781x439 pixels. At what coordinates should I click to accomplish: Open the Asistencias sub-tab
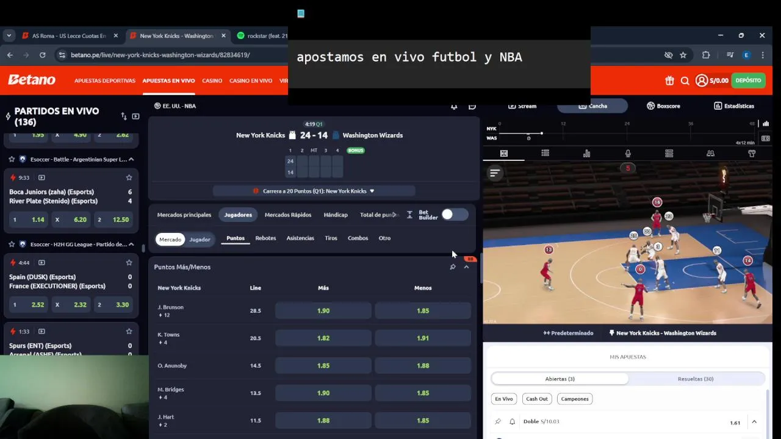300,238
